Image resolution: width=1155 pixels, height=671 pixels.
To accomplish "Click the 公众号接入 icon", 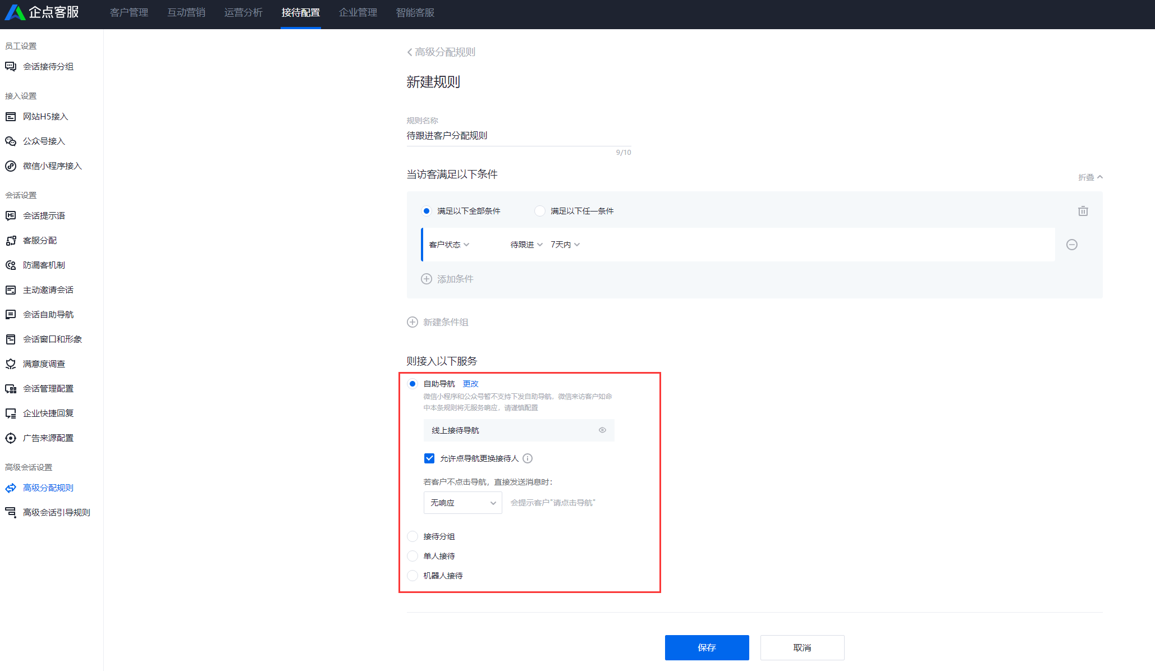I will 11,141.
